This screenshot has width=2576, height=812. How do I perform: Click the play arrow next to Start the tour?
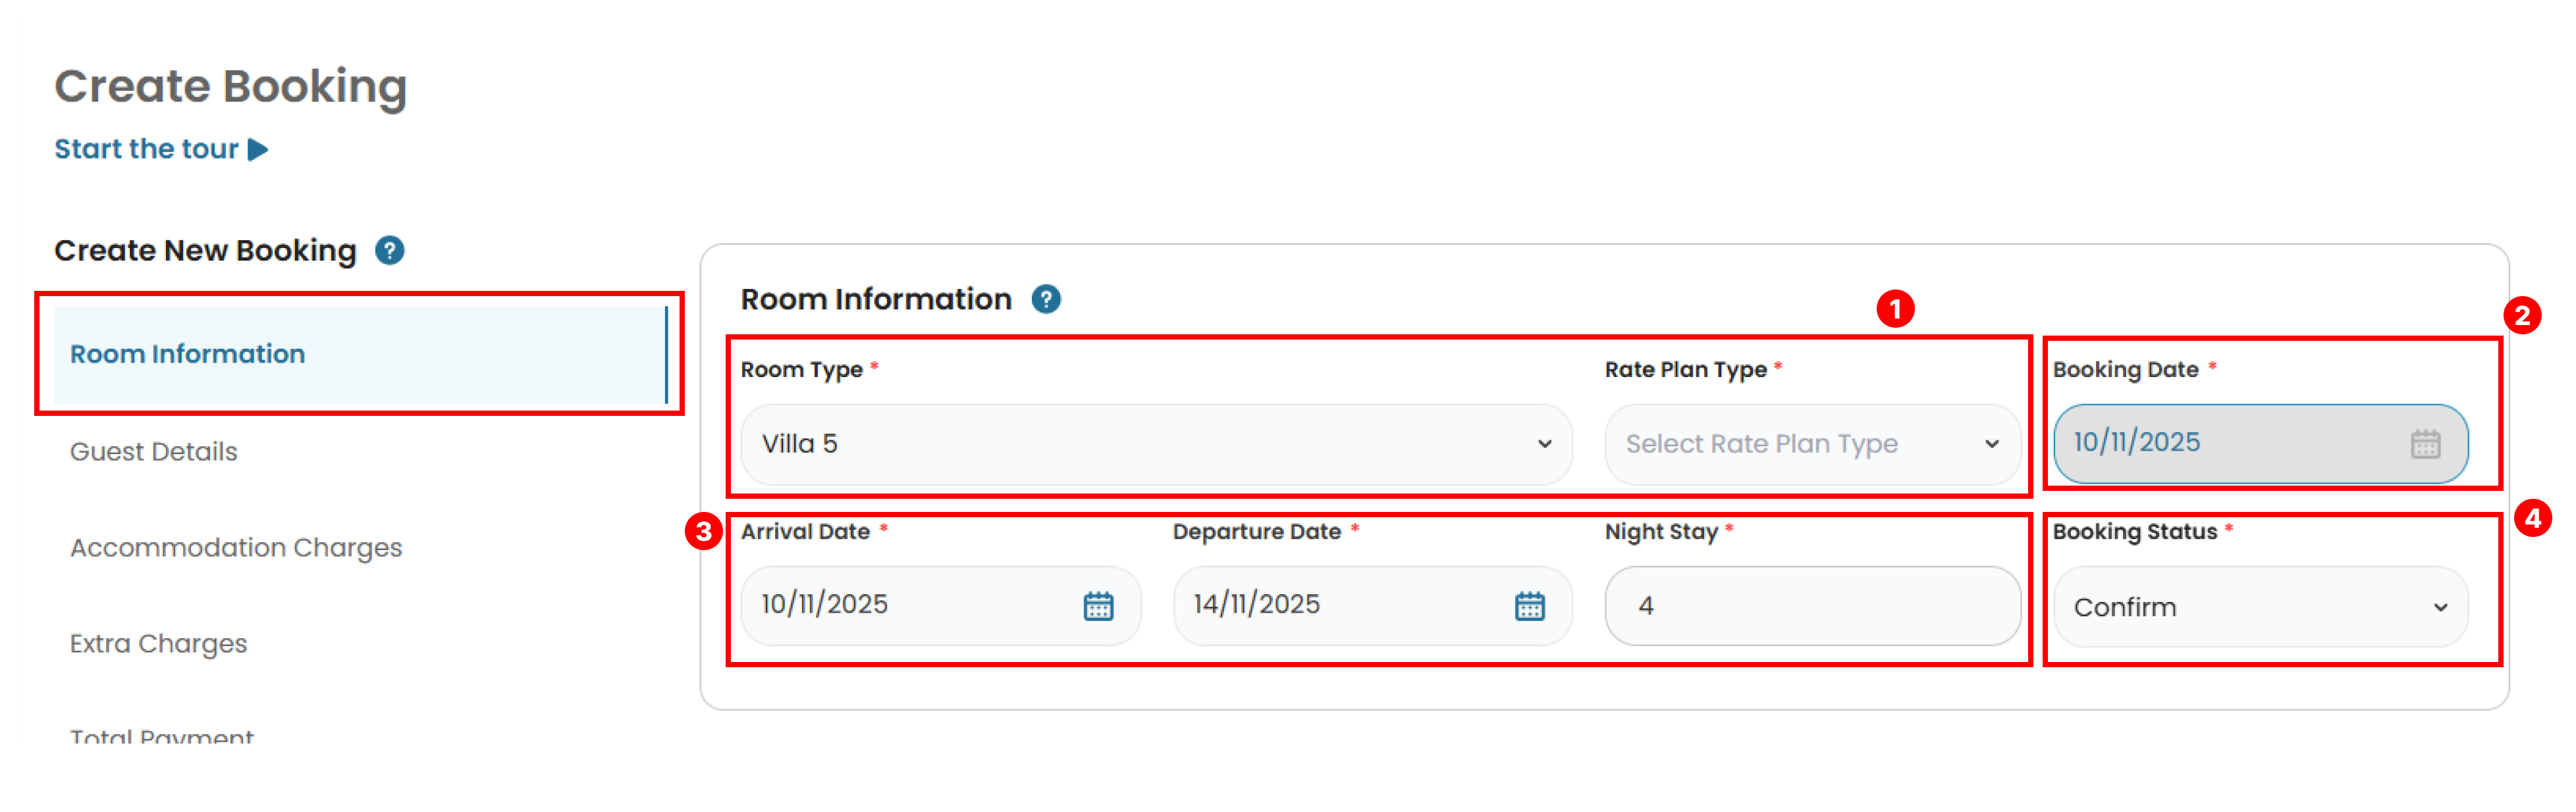coord(258,150)
